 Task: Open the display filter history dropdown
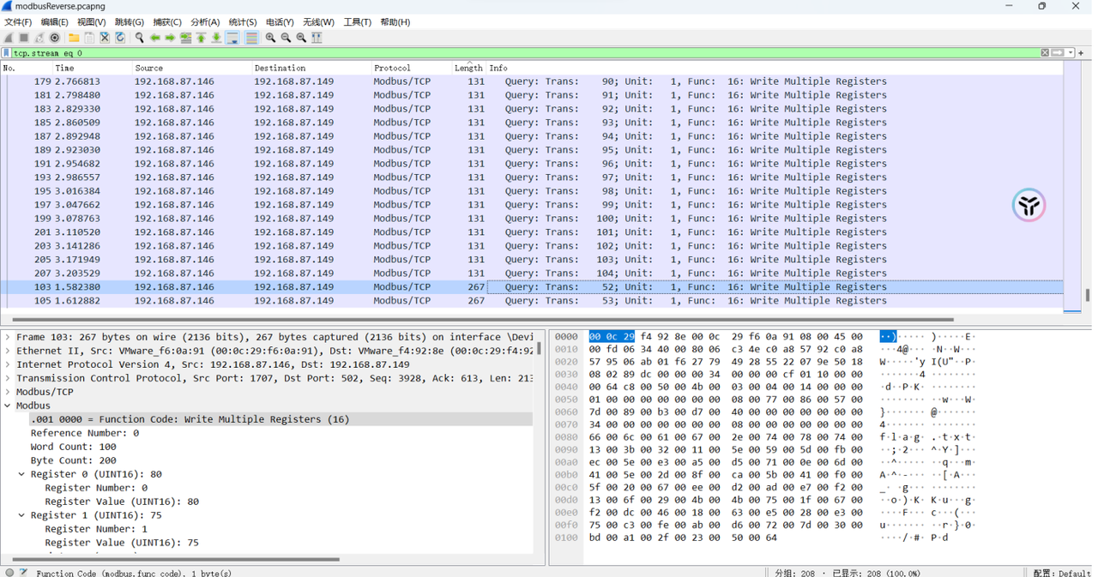pyautogui.click(x=1071, y=53)
